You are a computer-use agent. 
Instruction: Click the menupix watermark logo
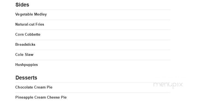coord(168,84)
